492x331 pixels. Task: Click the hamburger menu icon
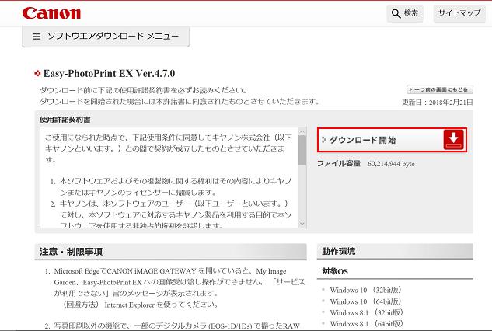(37, 37)
